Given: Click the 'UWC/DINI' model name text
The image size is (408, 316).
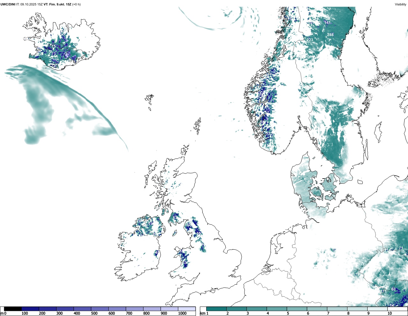Looking at the screenshot, I should (8, 4).
